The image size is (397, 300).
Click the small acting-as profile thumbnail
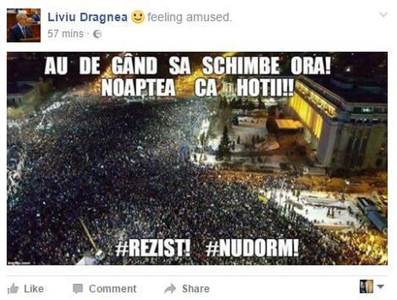tap(366, 287)
